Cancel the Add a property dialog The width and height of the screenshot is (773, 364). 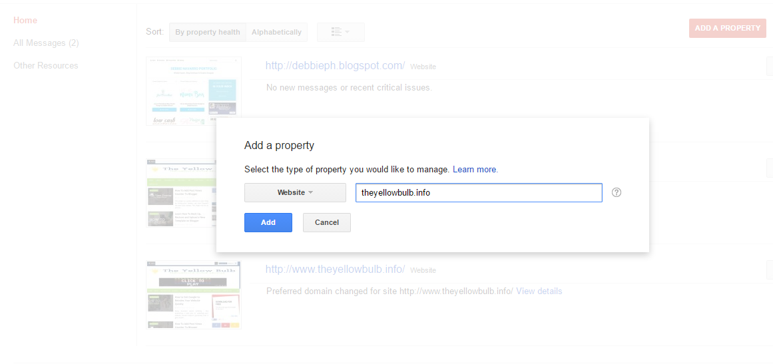pyautogui.click(x=327, y=222)
